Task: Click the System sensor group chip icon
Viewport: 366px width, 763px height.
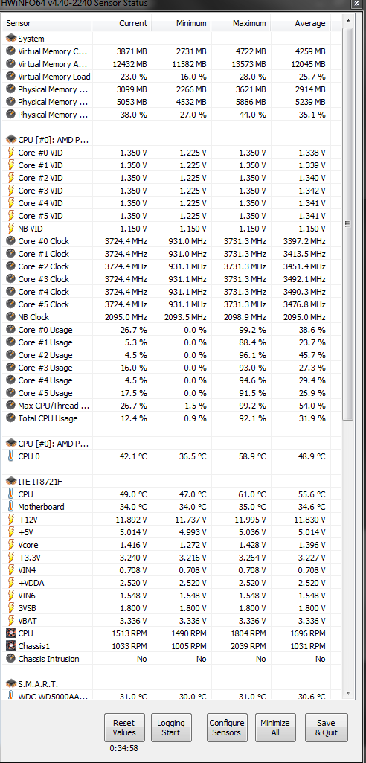Action: click(x=10, y=39)
